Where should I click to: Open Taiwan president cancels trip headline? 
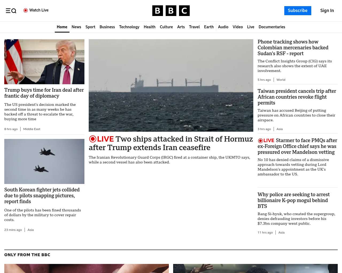pyautogui.click(x=297, y=97)
